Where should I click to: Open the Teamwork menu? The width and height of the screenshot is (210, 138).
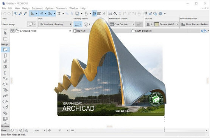(61, 8)
